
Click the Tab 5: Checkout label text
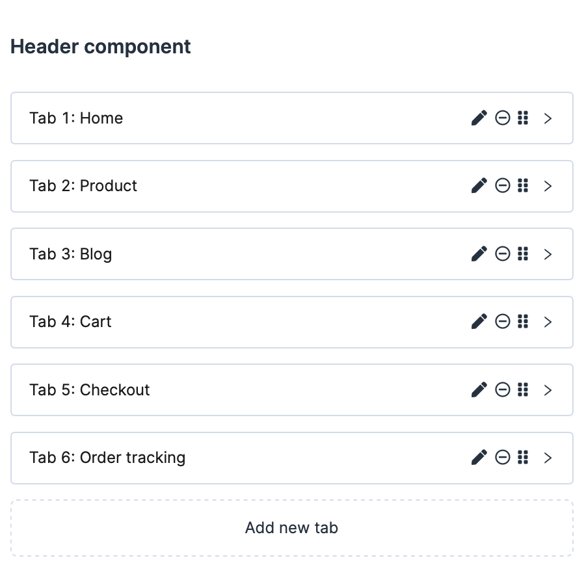coord(90,389)
